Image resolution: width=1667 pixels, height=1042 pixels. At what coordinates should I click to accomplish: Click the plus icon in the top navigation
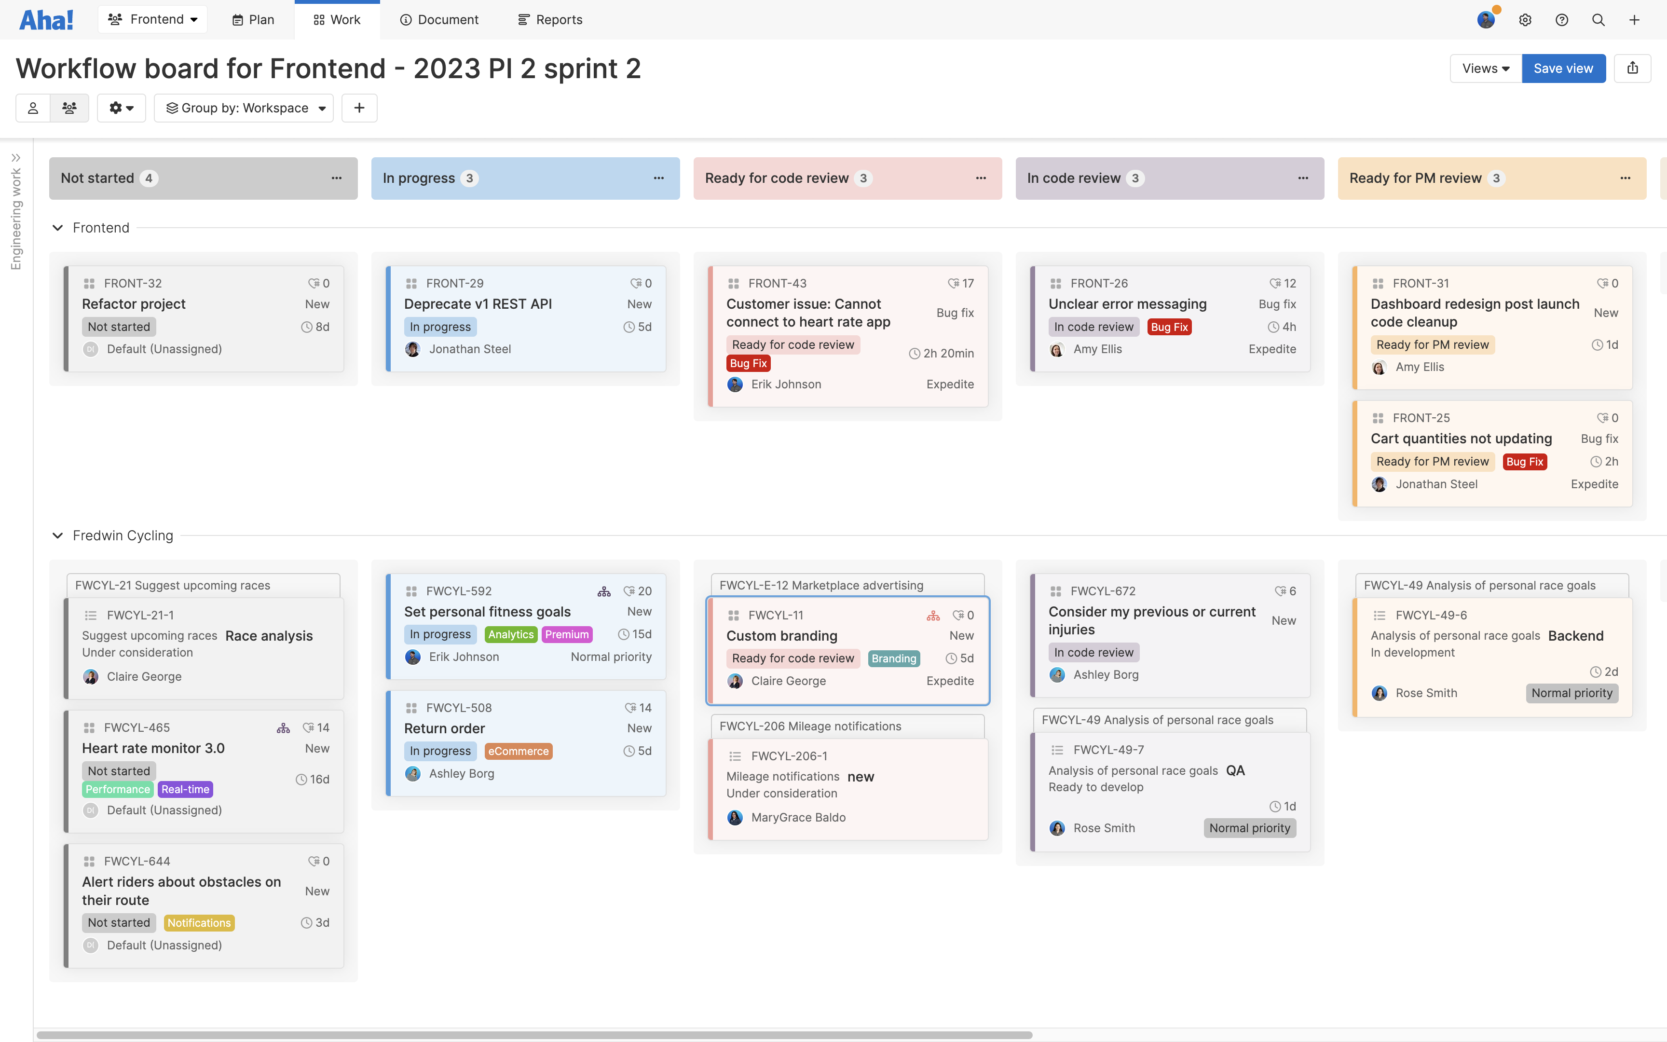point(1635,20)
